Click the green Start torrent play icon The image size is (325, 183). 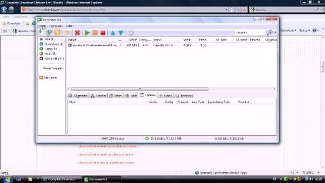pos(87,33)
